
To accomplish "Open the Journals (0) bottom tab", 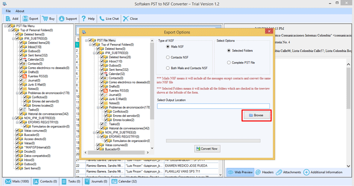I will click(x=96, y=181).
